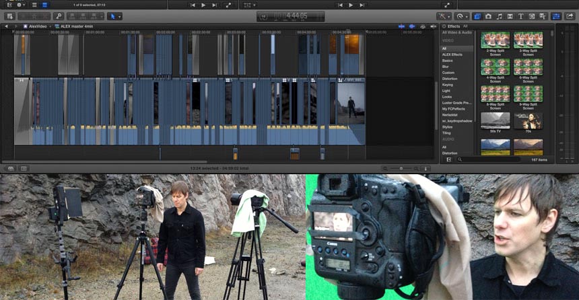Image resolution: width=579 pixels, height=300 pixels.
Task: Click the Import Media button
Action: (x=10, y=15)
